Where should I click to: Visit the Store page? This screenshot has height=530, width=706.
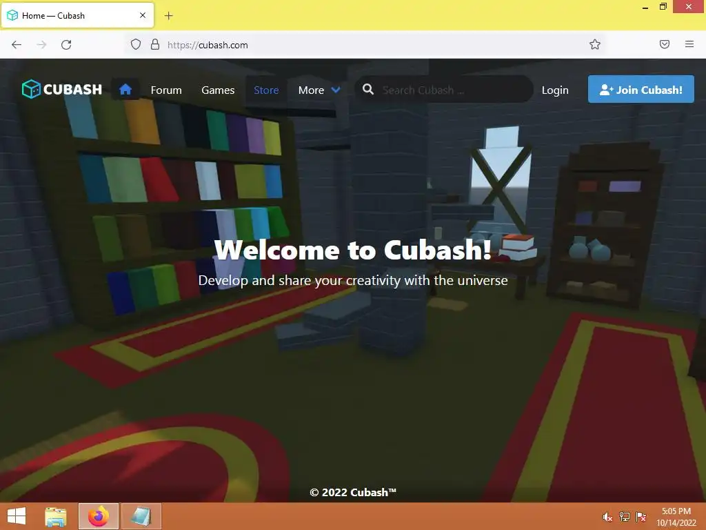click(x=266, y=90)
